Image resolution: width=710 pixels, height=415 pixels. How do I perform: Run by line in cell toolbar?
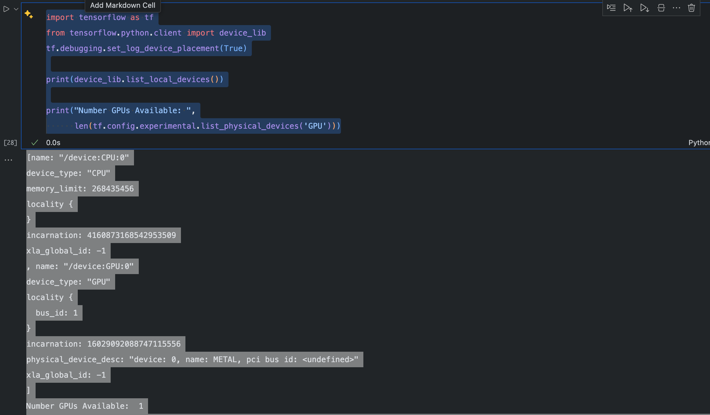611,7
